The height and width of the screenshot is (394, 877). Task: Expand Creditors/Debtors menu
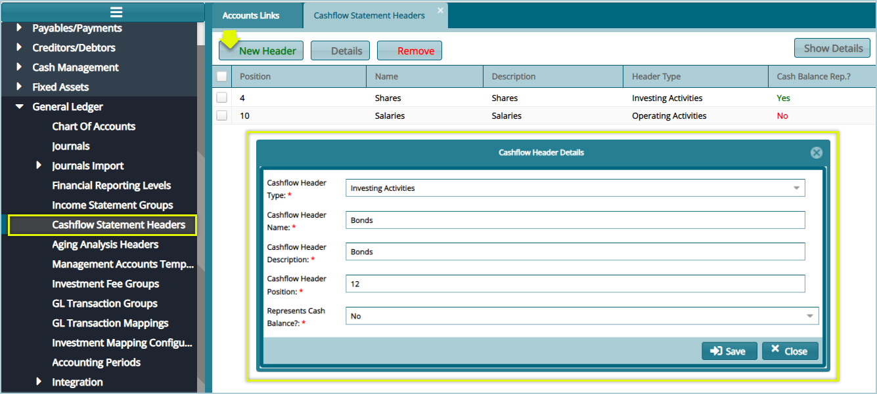point(18,48)
